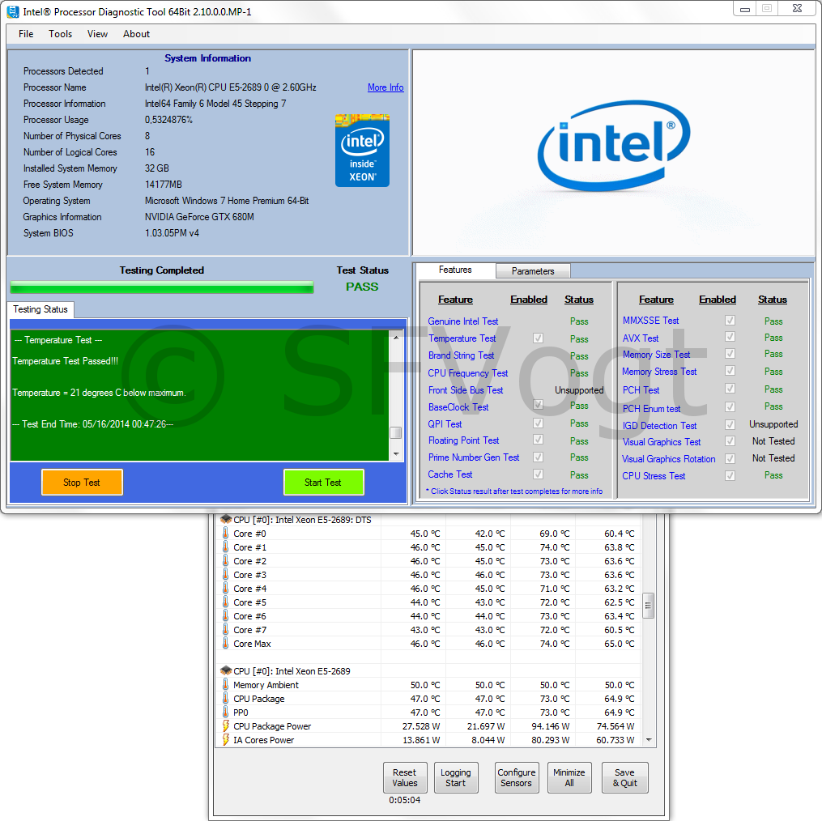Toggle Temperature Test enabled checkbox
822x821 pixels.
point(538,338)
